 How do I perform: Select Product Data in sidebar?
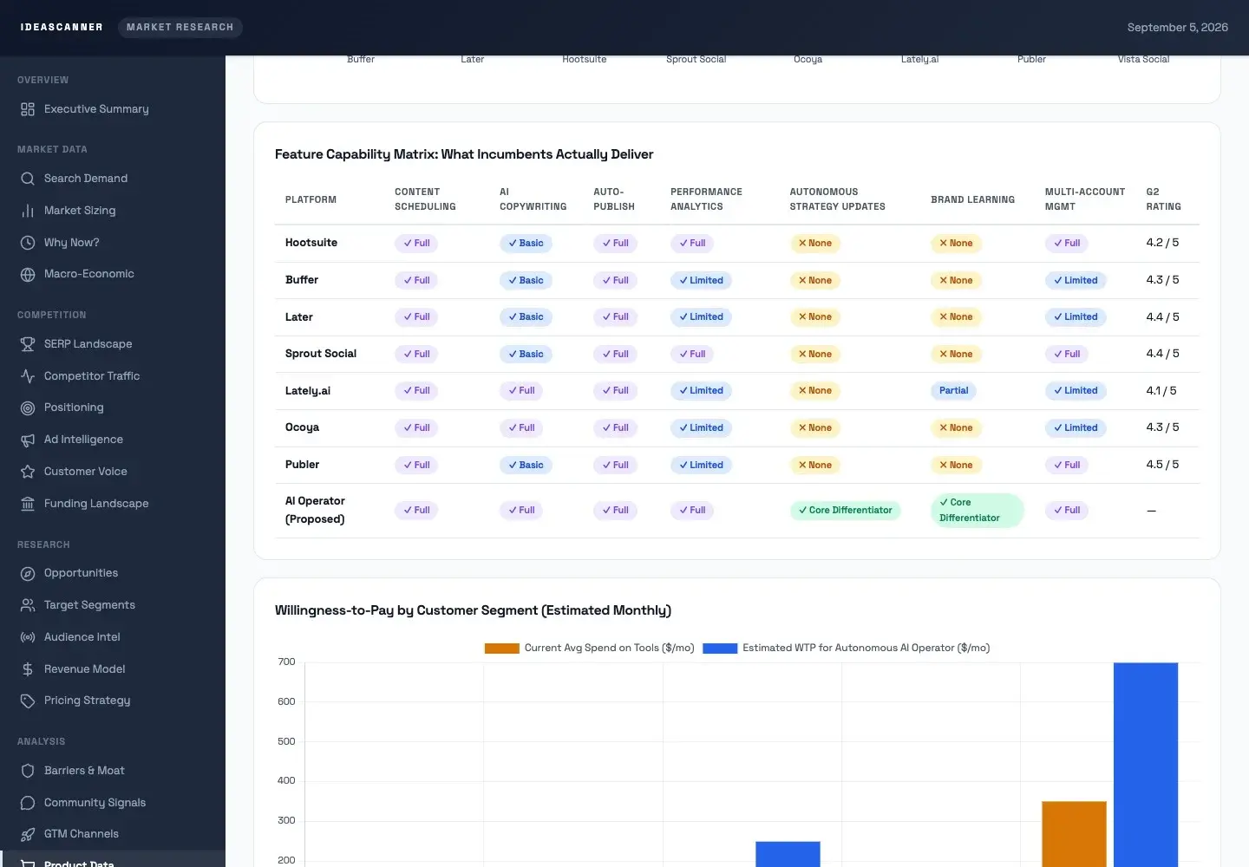pyautogui.click(x=113, y=861)
